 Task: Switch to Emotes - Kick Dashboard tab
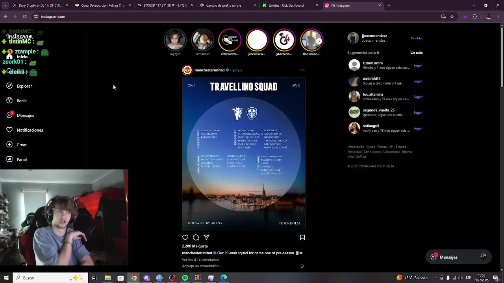[290, 6]
